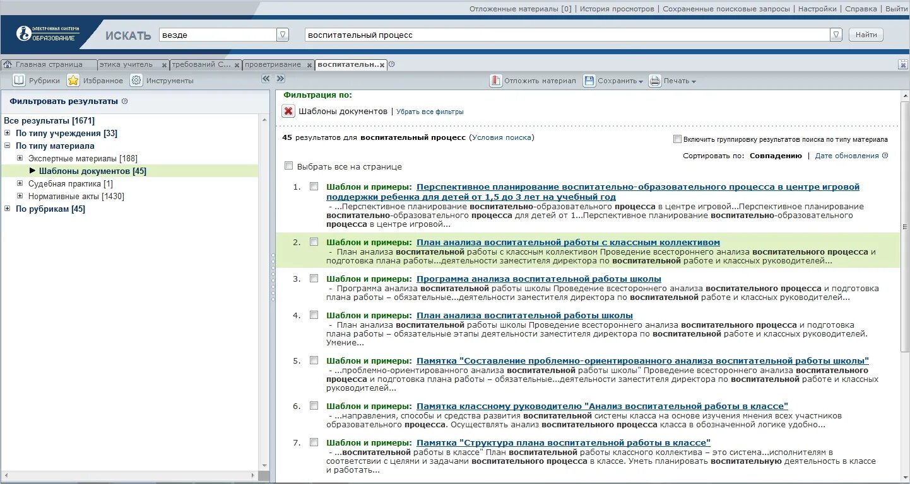This screenshot has height=484, width=910.
Task: Open Рубрики book icon
Action: tap(19, 80)
